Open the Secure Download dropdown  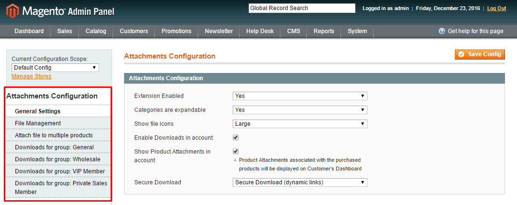(x=300, y=182)
